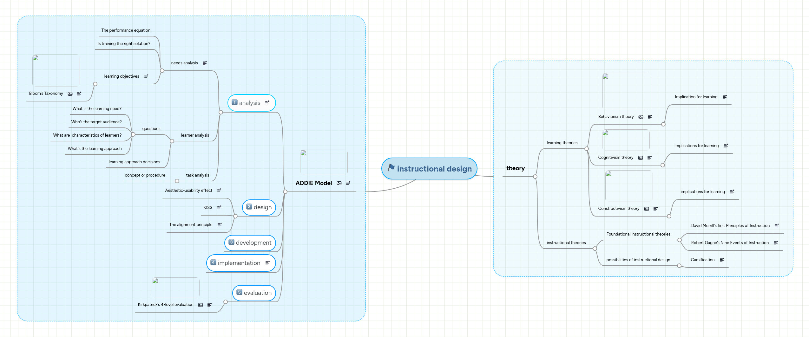Image resolution: width=809 pixels, height=337 pixels.
Task: Collapse the branch handle beside "analysis"
Action: point(220,112)
